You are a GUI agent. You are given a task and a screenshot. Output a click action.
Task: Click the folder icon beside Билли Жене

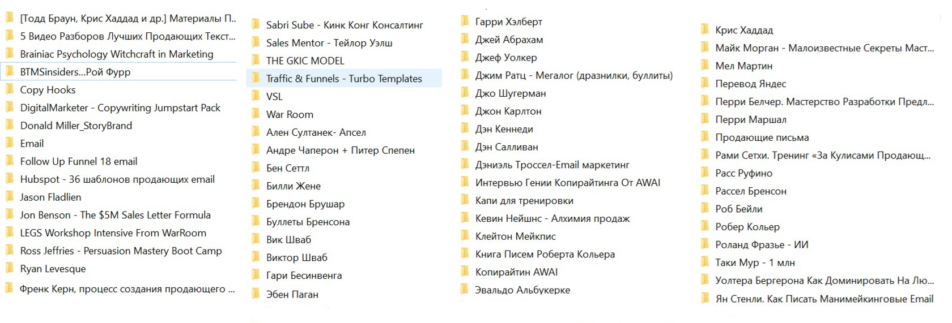[256, 186]
